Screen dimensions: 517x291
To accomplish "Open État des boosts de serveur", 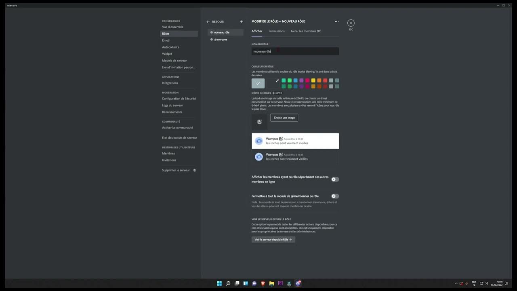I will (179, 138).
